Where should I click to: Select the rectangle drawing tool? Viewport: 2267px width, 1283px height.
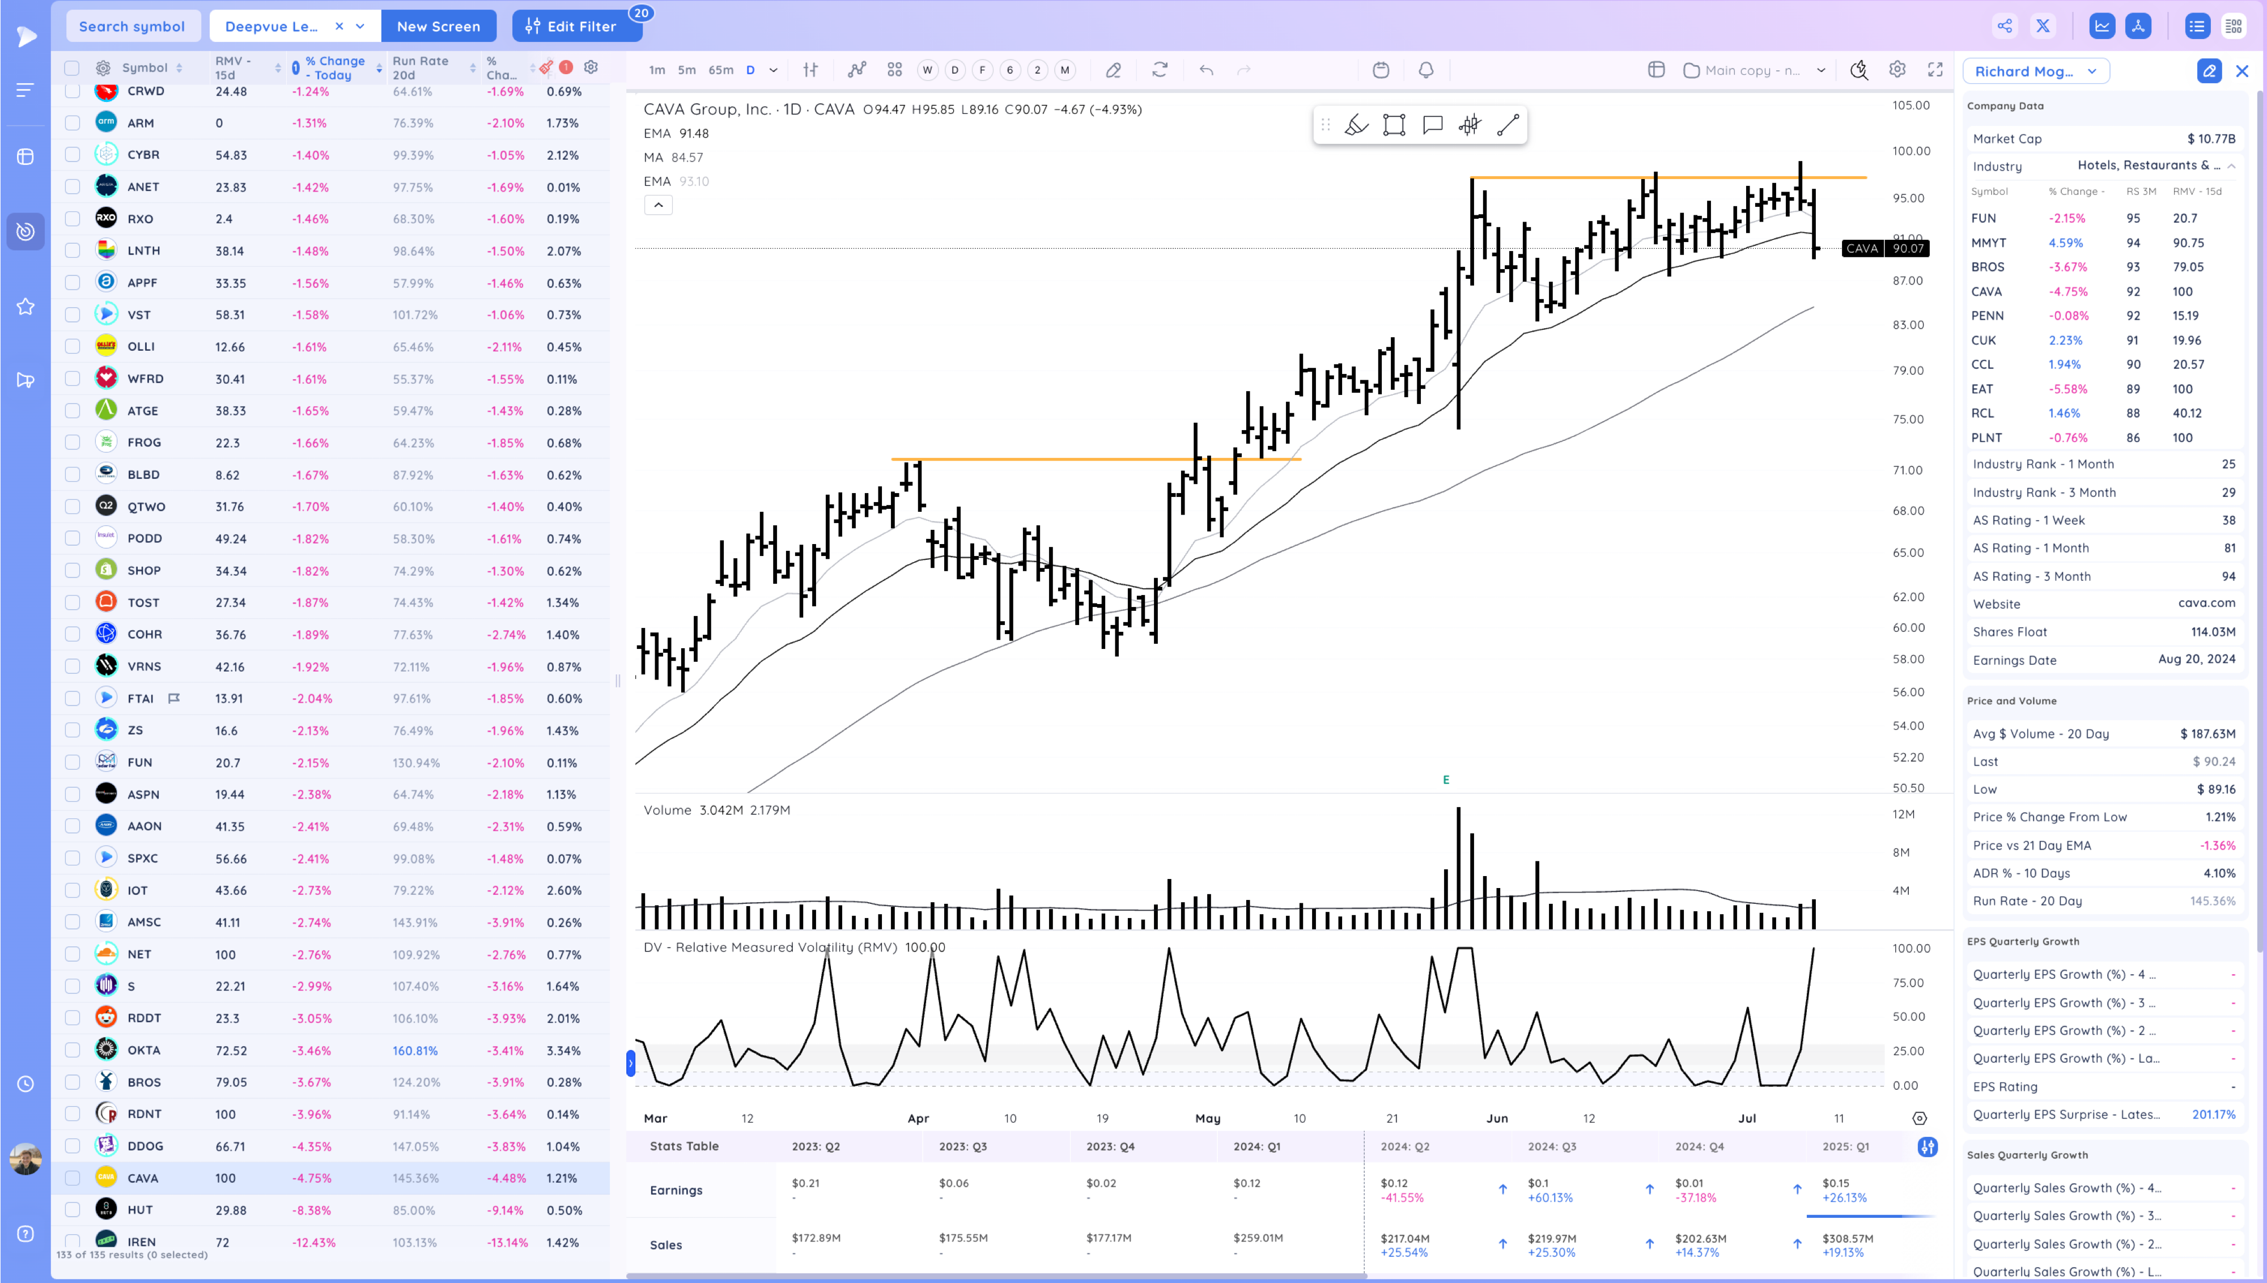(x=1394, y=125)
